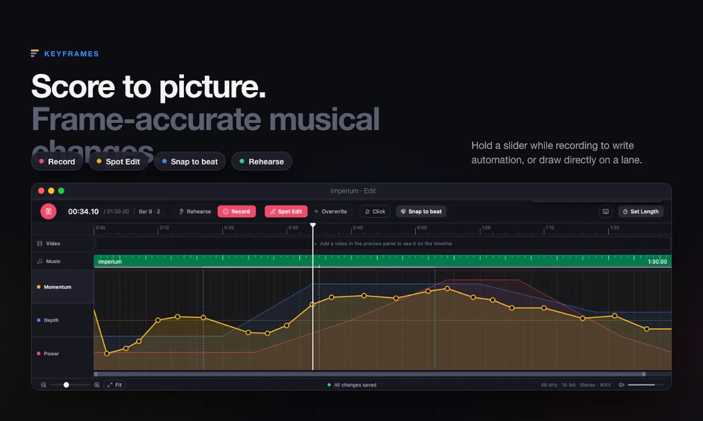This screenshot has height=421, width=703.
Task: Select the Depth automation lane
Action: (x=62, y=320)
